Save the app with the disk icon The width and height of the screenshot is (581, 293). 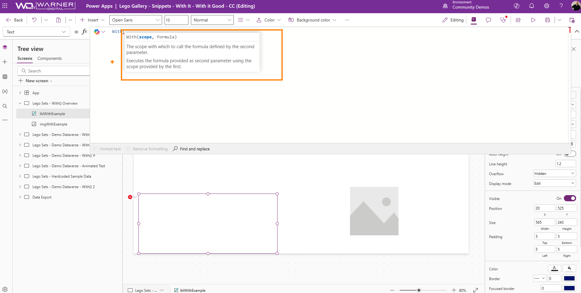548,20
